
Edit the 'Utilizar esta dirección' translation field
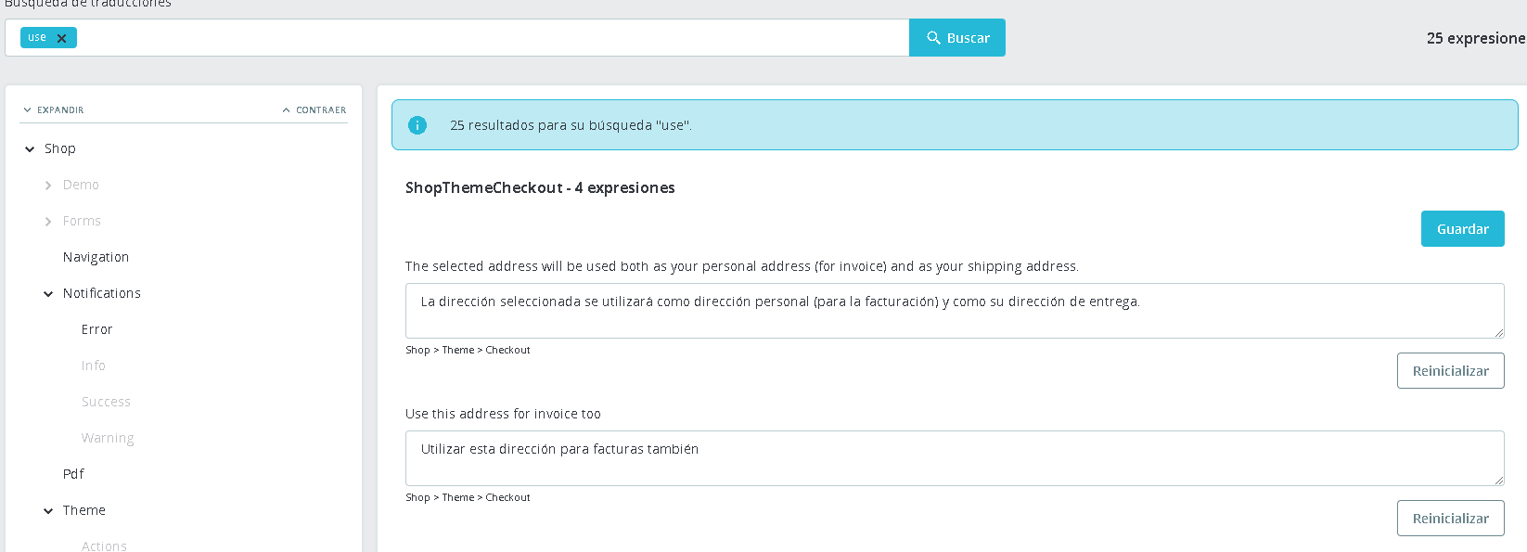click(x=954, y=458)
